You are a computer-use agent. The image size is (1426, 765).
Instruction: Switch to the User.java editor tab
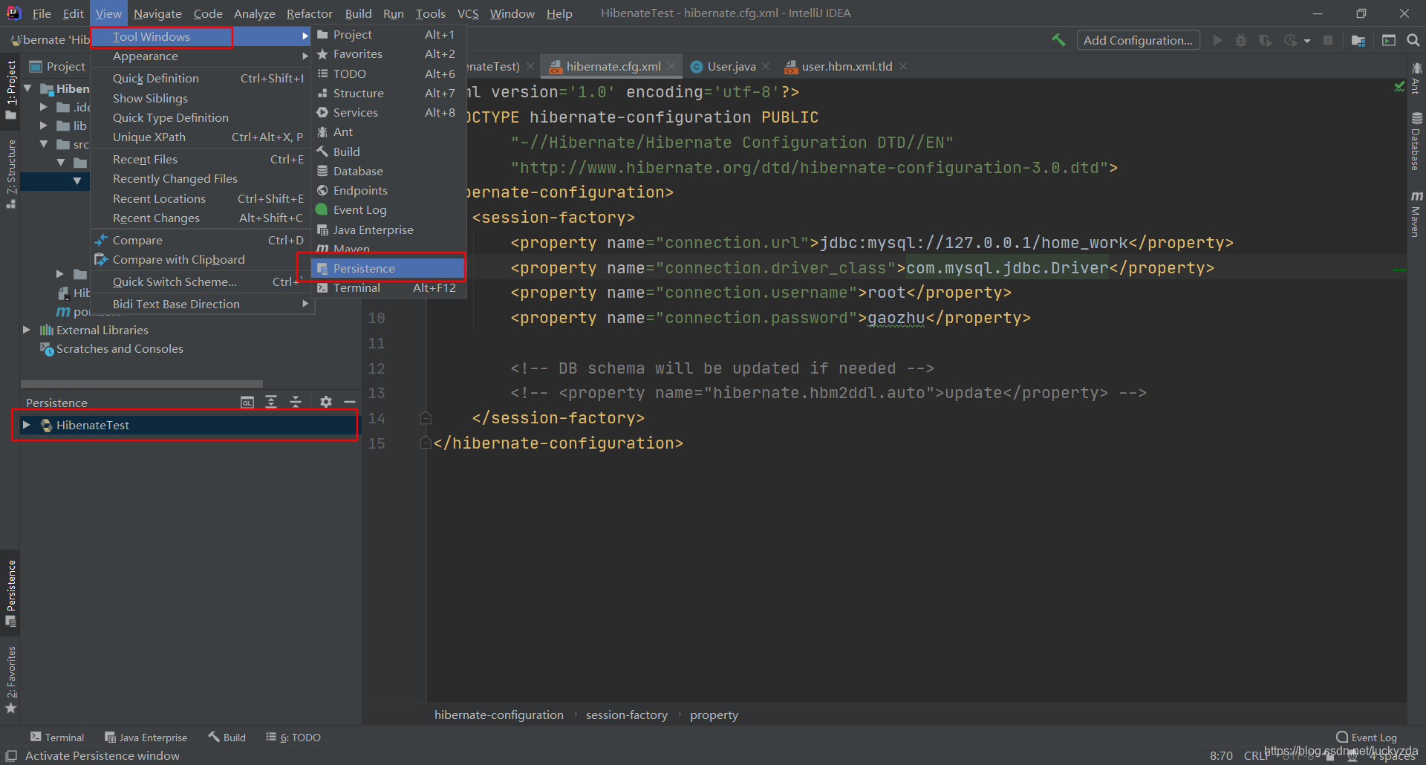pyautogui.click(x=731, y=66)
